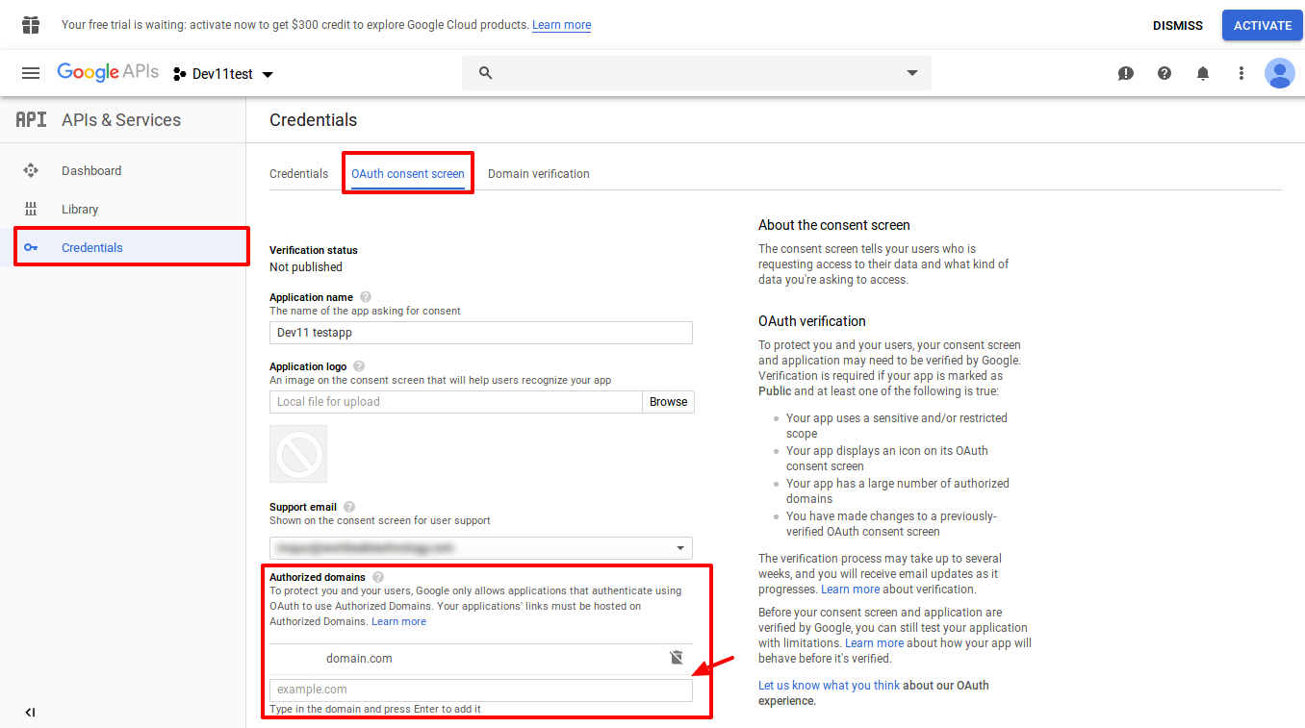This screenshot has width=1305, height=728.
Task: Click the ACTIVATE button
Action: 1262,26
